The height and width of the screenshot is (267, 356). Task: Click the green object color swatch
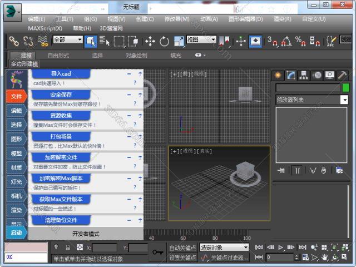pyautogui.click(x=346, y=88)
